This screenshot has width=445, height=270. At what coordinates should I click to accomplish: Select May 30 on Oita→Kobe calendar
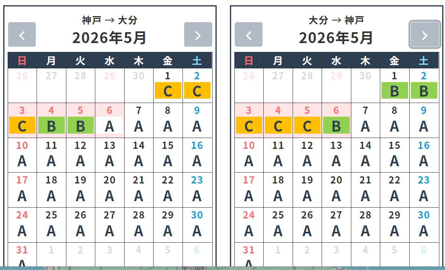424,225
